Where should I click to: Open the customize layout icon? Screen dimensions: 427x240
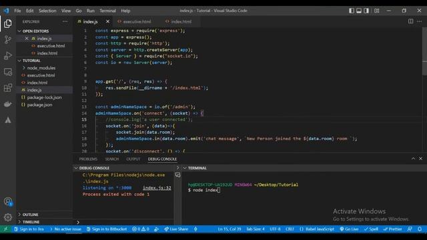pos(376,11)
